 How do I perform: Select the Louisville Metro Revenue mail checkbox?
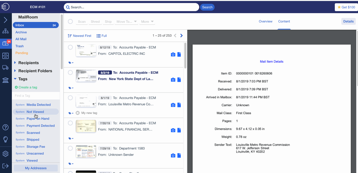coord(70,98)
